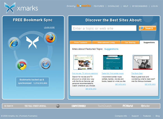This screenshot has width=163, height=119.
Task: Click the bookmarks synchronized counter box
Action: click(32, 82)
